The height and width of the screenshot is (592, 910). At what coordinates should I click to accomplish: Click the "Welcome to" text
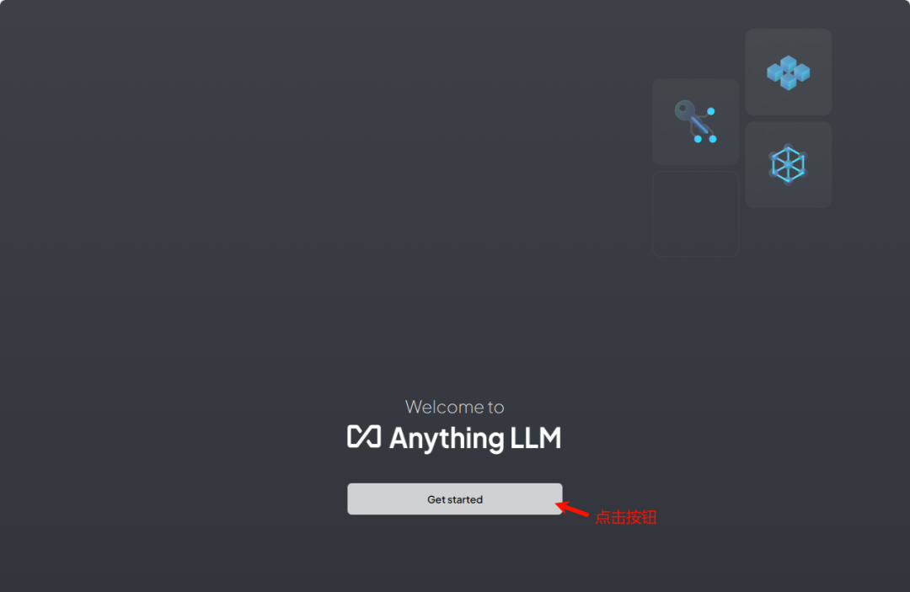[454, 407]
